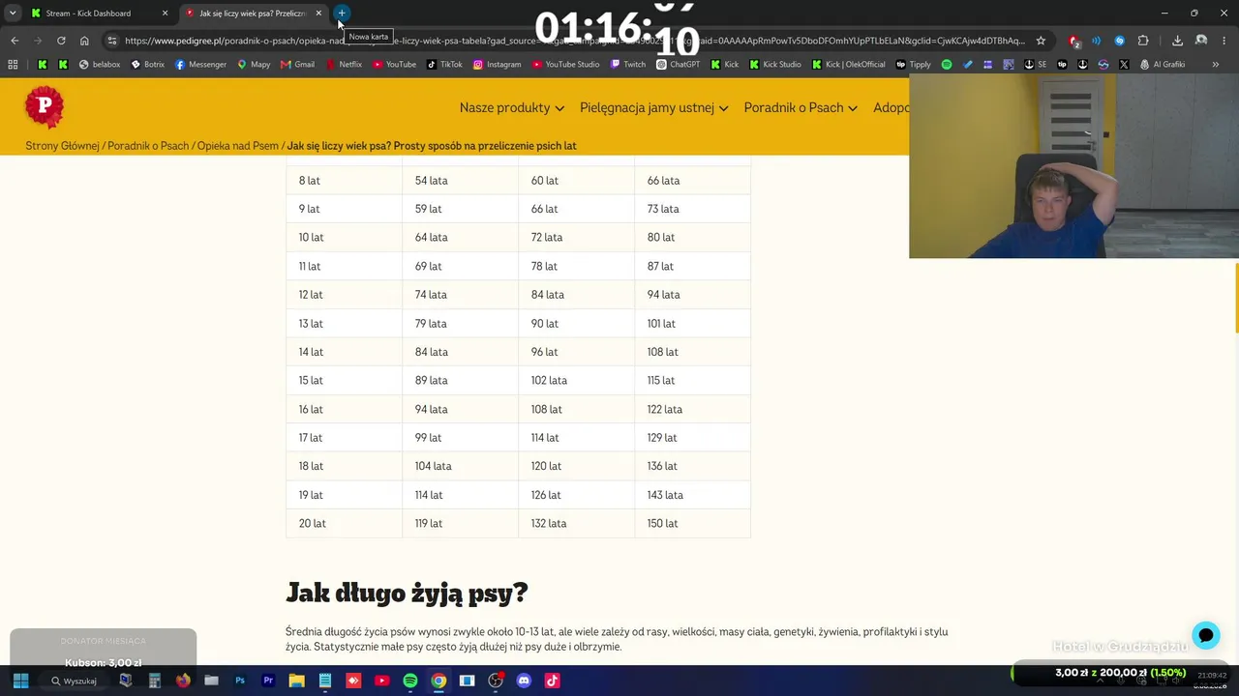Show the tab search dropdown
The image size is (1239, 696).
13,14
